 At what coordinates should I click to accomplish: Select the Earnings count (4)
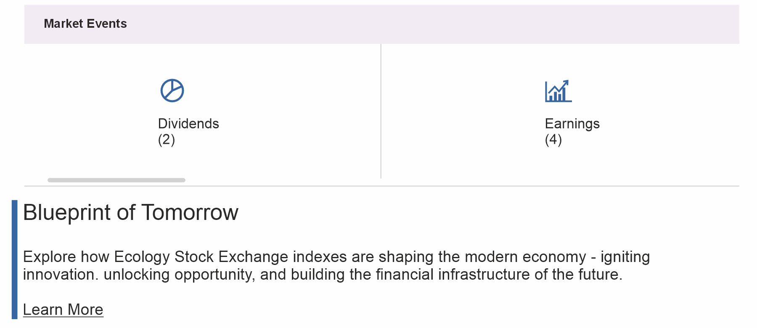click(553, 139)
